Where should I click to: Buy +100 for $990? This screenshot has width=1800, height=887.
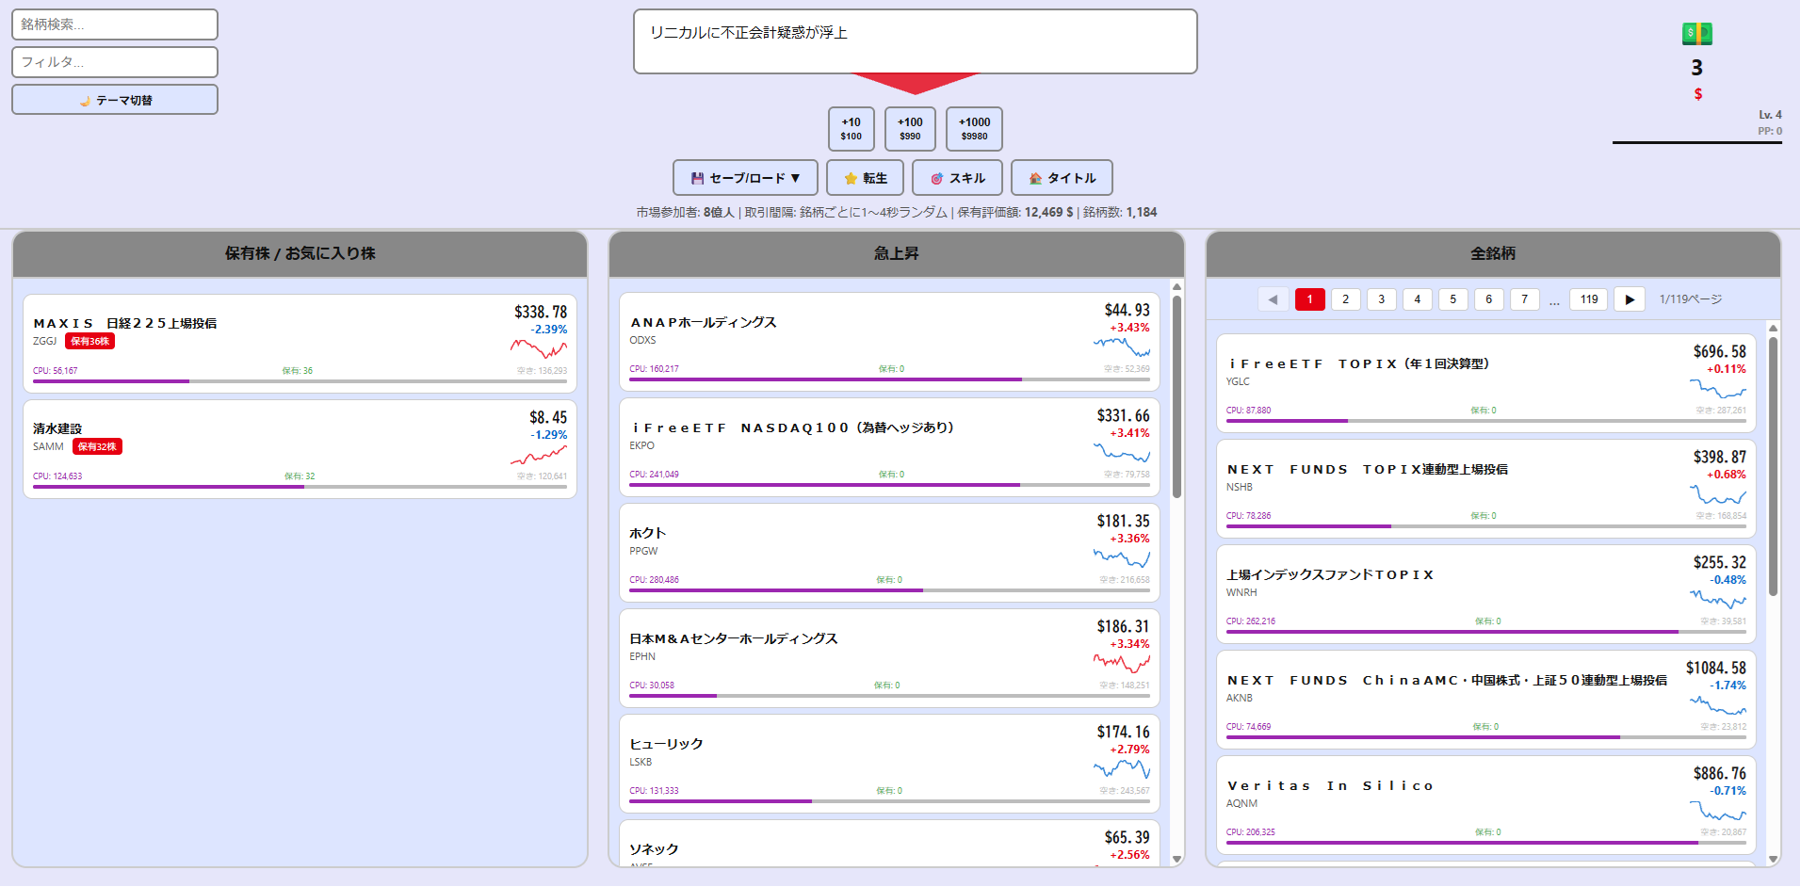[910, 129]
